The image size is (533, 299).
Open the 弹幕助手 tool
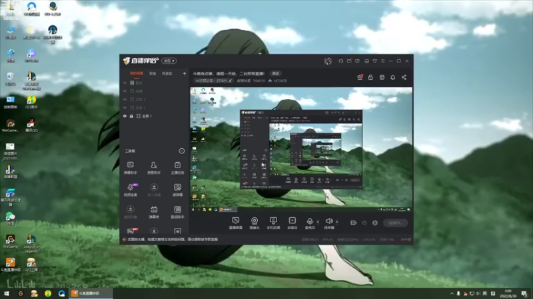(130, 168)
